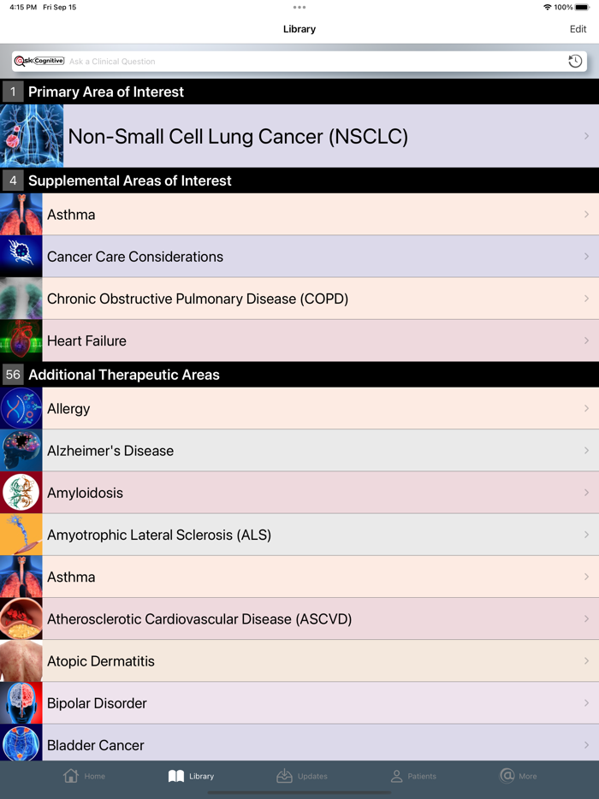599x799 pixels.
Task: Click the Ask a Clinical Question field
Action: coord(257,61)
